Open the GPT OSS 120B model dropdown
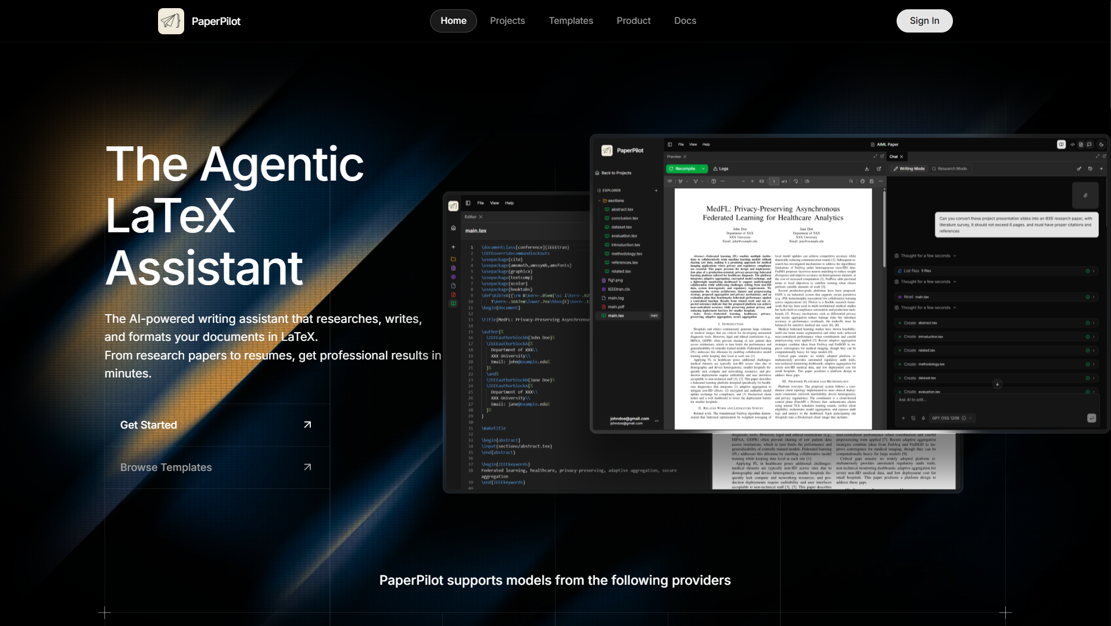 click(952, 418)
